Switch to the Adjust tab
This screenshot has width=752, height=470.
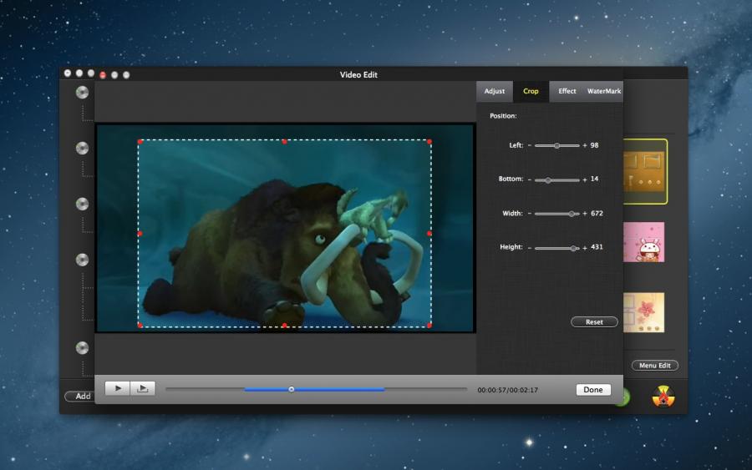pyautogui.click(x=494, y=91)
